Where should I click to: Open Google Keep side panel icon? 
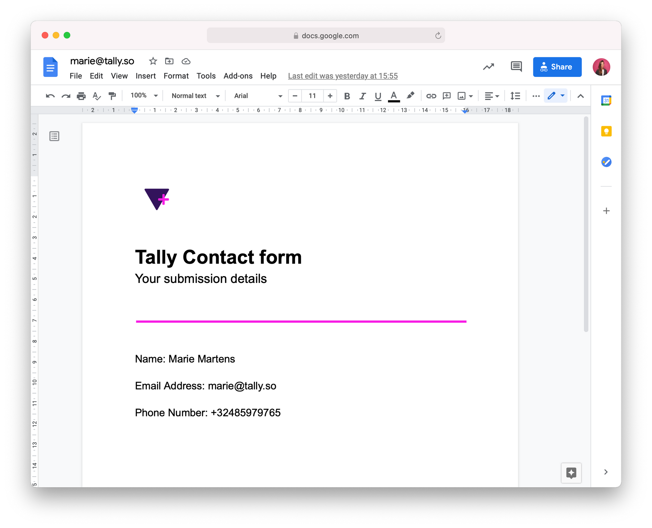click(606, 131)
